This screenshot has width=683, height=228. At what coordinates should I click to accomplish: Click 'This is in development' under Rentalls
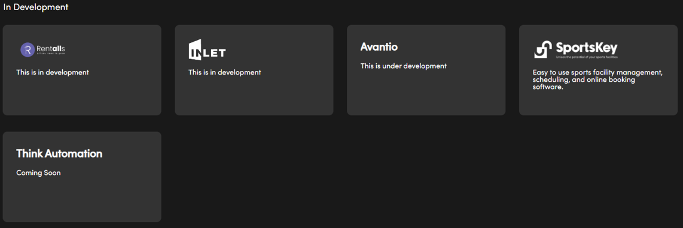click(x=52, y=72)
